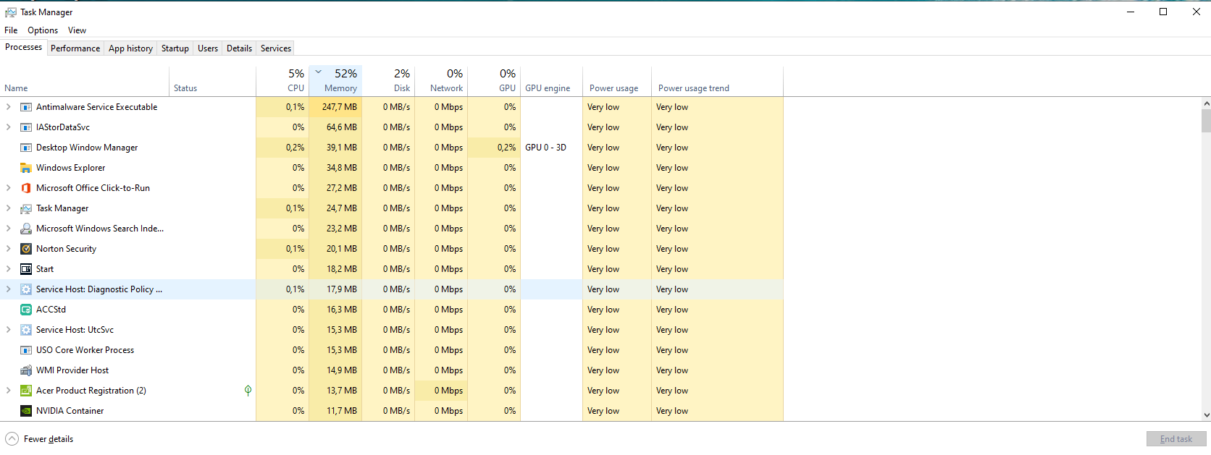The image size is (1211, 455).
Task: Click the Start process icon
Action: tap(26, 269)
